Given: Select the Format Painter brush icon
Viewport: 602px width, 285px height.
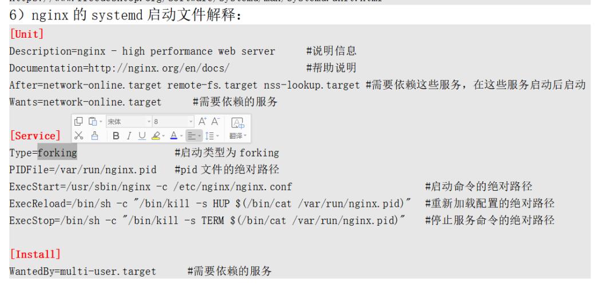Looking at the screenshot, I should coord(94,135).
